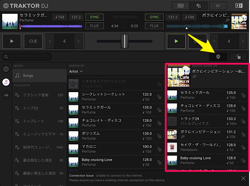Dismiss the Connection Issue notification

coord(243,178)
